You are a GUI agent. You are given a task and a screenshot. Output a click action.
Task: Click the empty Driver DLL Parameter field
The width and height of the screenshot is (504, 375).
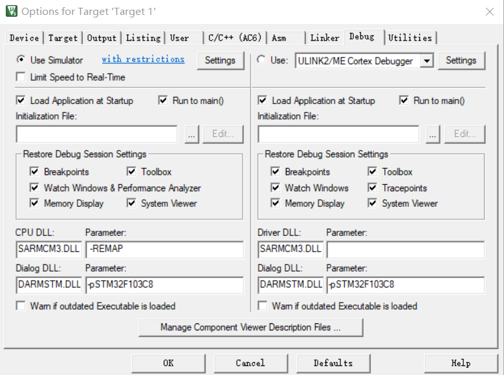[406, 250]
